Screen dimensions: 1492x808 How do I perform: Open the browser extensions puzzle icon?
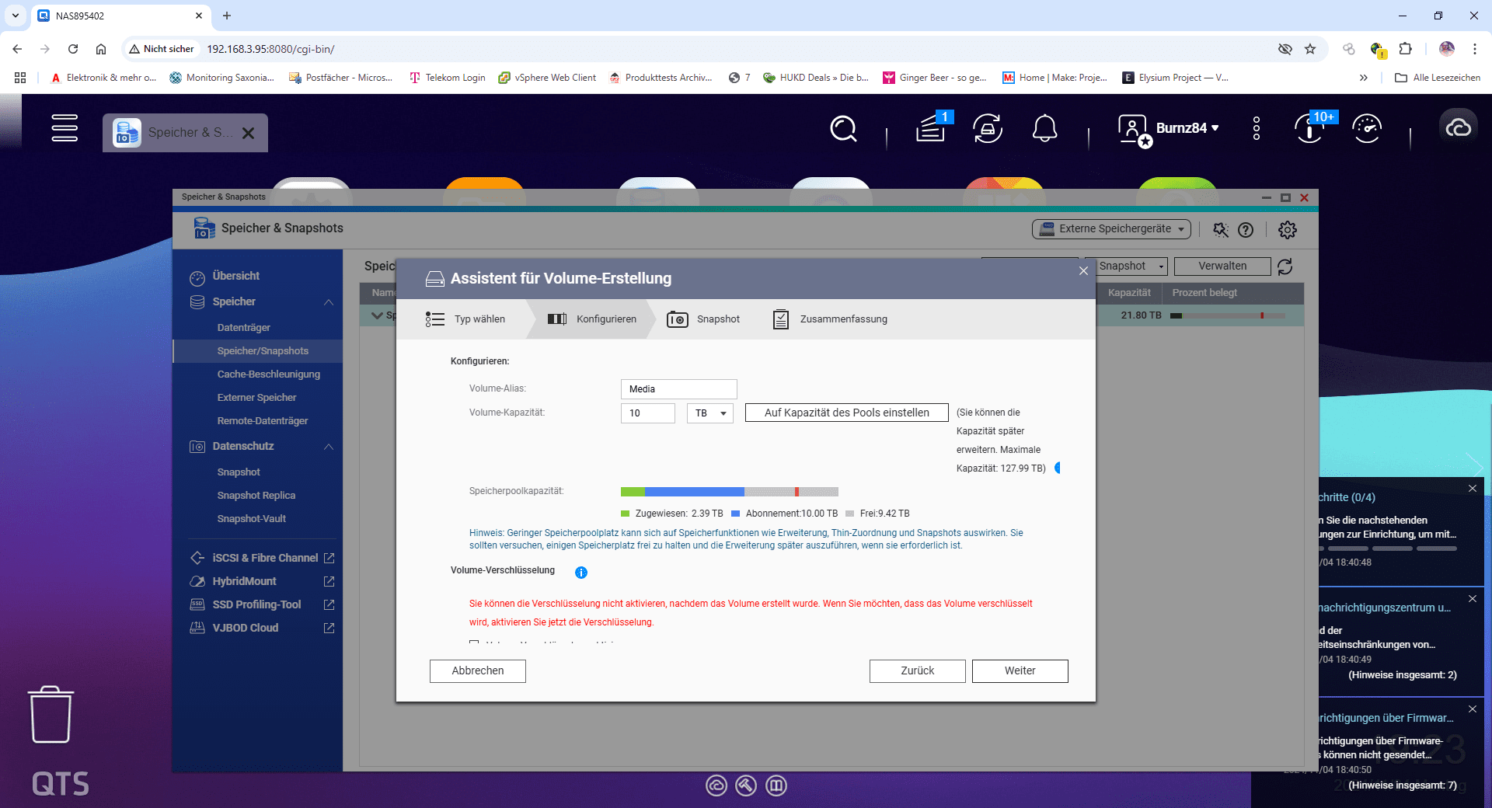click(x=1406, y=49)
